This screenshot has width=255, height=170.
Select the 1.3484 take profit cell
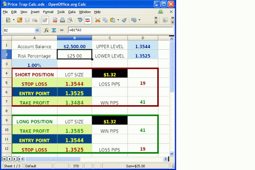(75, 102)
